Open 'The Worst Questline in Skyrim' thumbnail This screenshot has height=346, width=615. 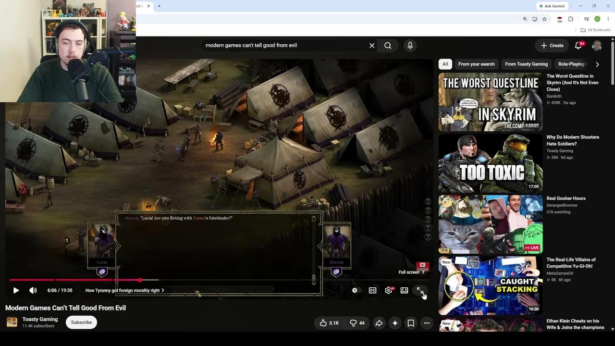click(x=491, y=102)
